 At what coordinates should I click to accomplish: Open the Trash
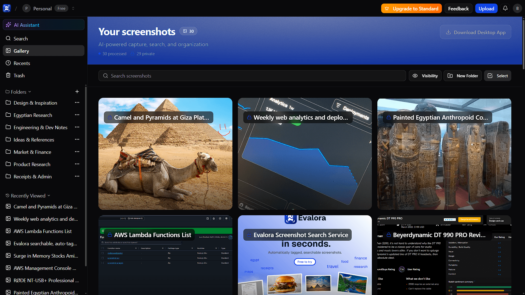click(x=19, y=75)
